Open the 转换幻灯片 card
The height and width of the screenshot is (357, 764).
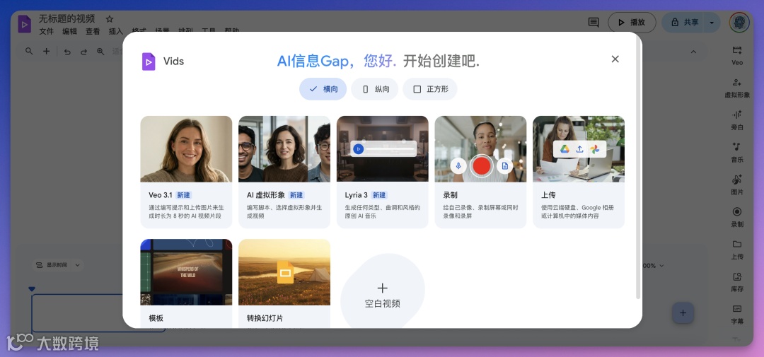(284, 283)
